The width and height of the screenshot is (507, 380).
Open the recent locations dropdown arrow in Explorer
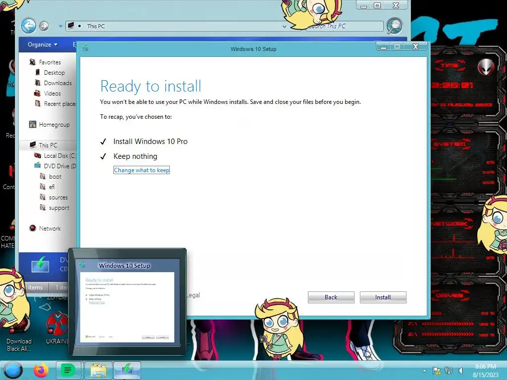tap(60, 26)
